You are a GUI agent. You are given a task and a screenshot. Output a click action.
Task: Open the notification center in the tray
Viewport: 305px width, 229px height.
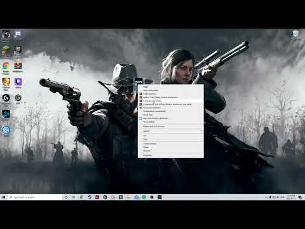(300, 197)
